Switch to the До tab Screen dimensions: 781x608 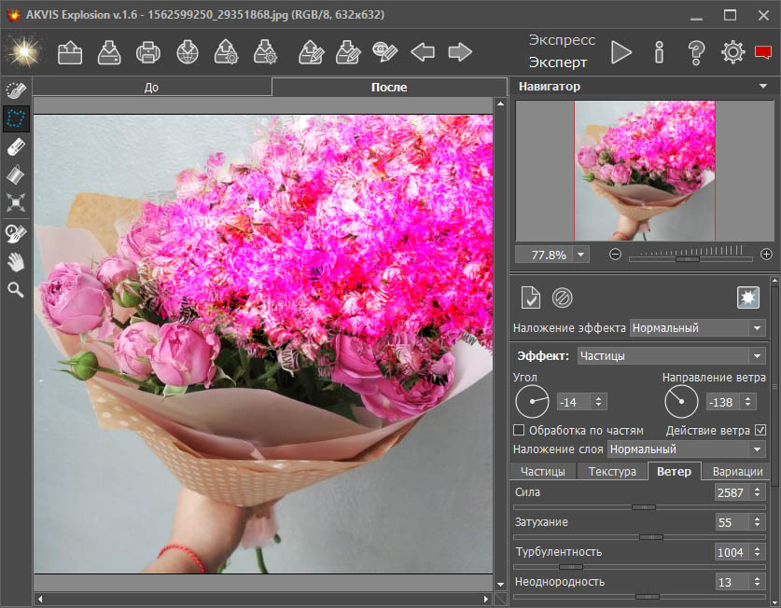pyautogui.click(x=153, y=88)
